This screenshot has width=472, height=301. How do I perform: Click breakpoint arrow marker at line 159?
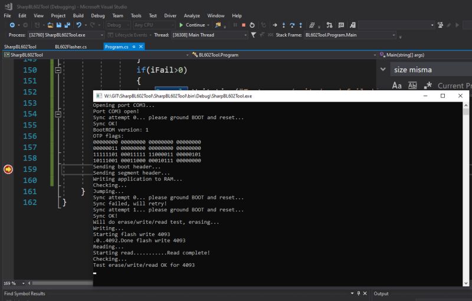point(8,169)
